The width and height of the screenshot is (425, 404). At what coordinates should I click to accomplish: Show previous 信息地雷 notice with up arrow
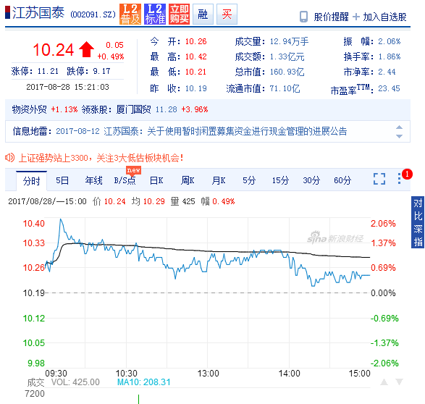coord(399,127)
